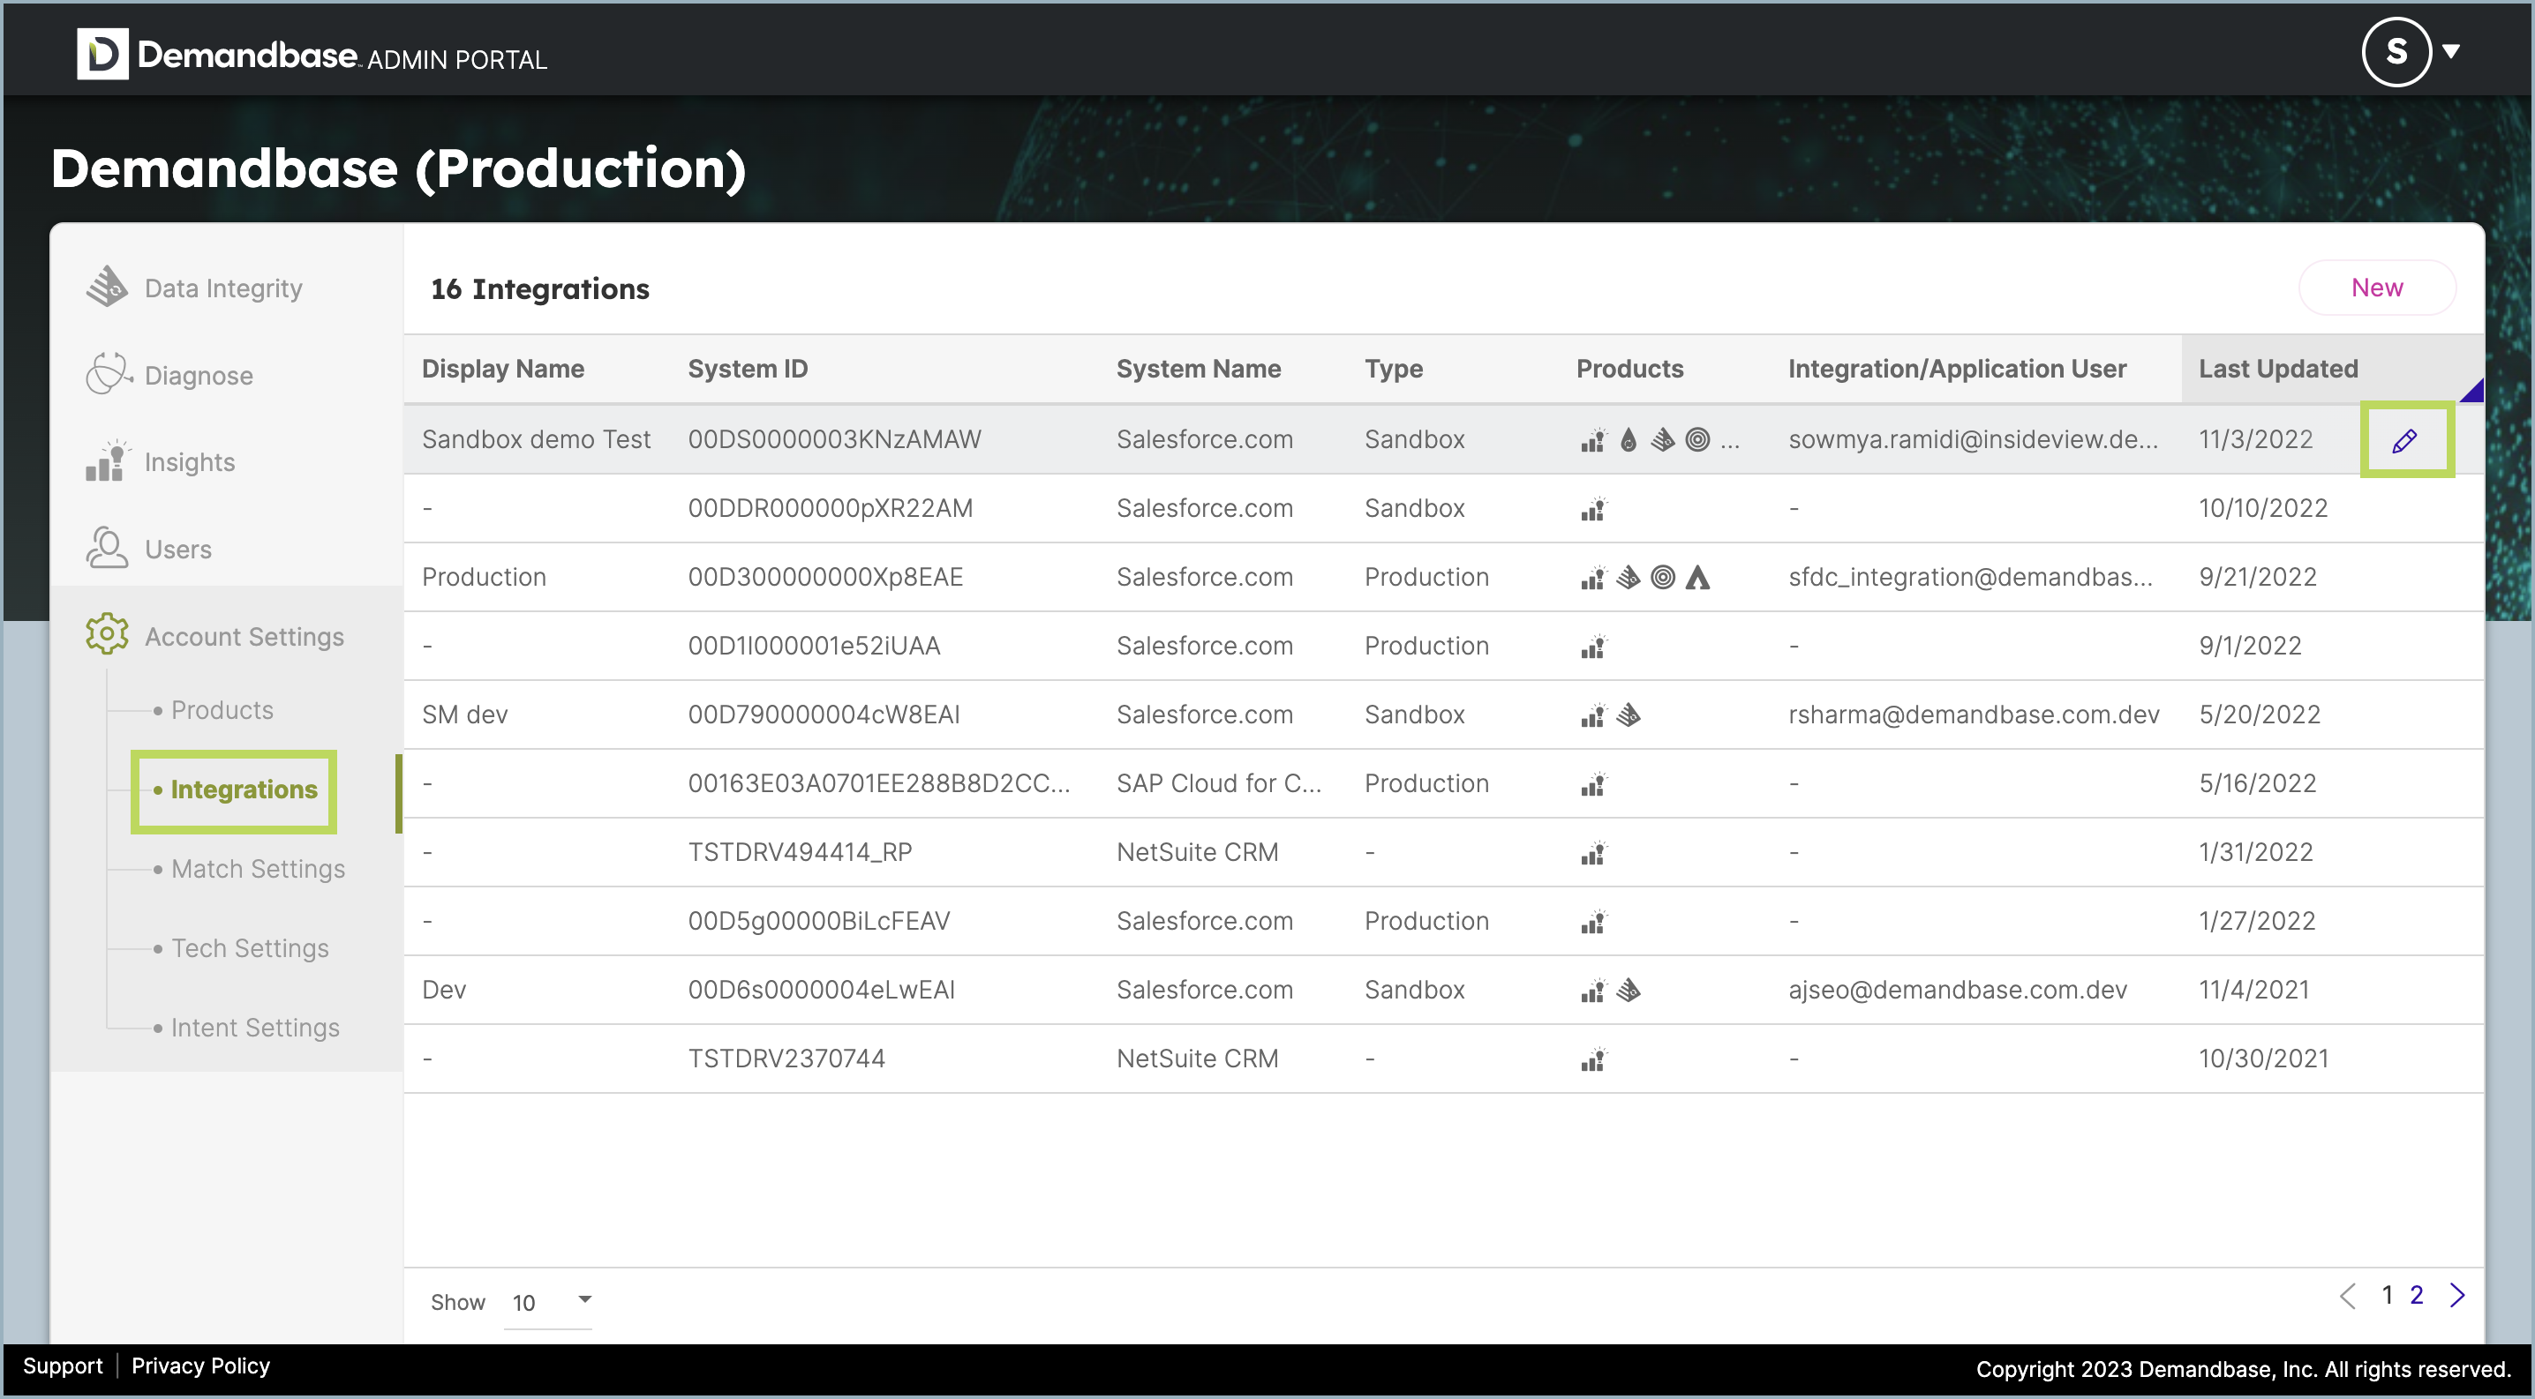The image size is (2535, 1399).
Task: Click the Support link in footer
Action: [x=63, y=1365]
